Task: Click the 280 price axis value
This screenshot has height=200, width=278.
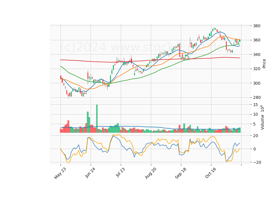Action: tap(257, 97)
